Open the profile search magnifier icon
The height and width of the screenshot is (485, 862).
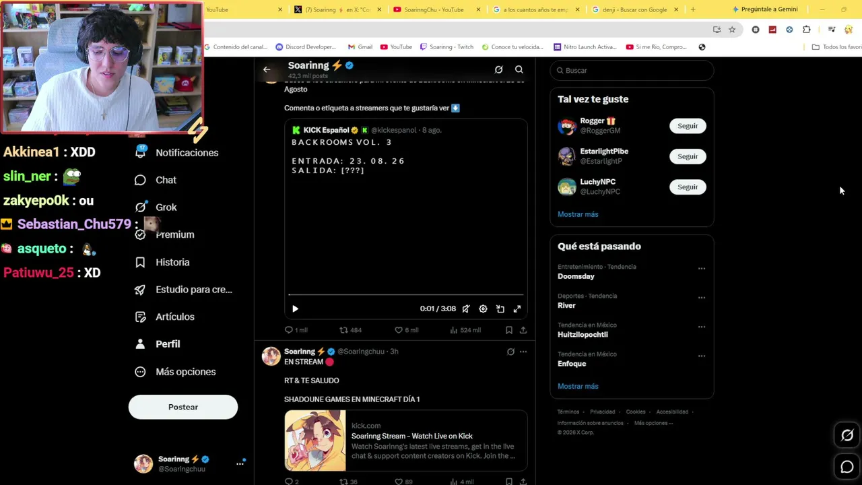pyautogui.click(x=519, y=69)
